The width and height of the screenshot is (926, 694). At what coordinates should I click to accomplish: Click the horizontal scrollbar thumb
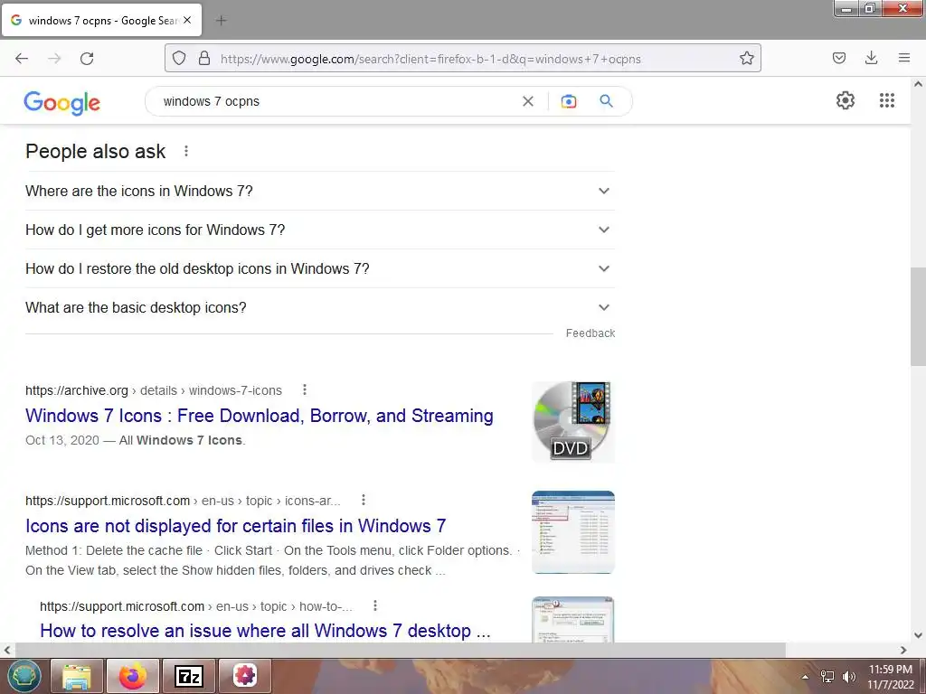tap(399, 650)
